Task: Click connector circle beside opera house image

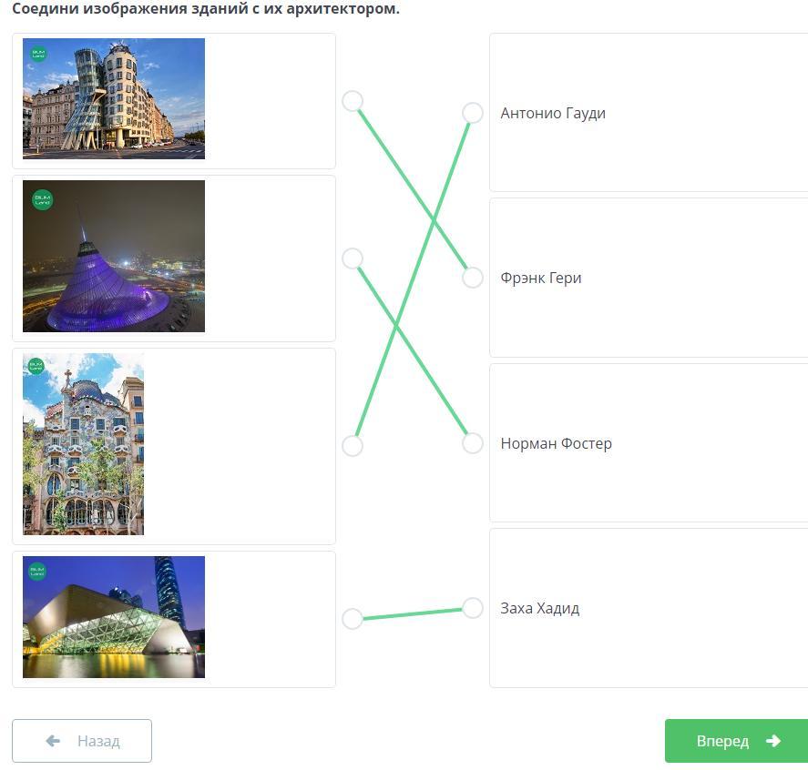Action: [x=353, y=619]
